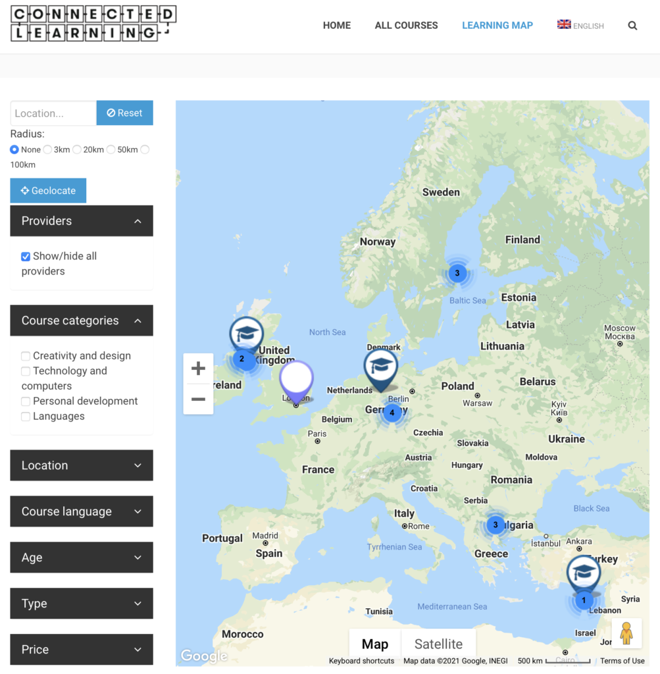Select the 100km radius option
Screen dimensions: 660x674
145,149
